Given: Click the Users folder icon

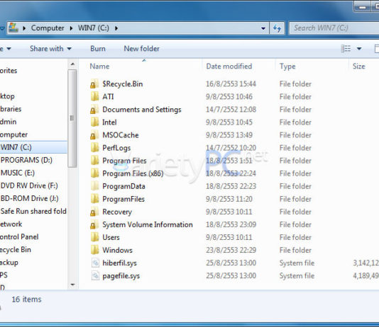Looking at the screenshot, I should pyautogui.click(x=94, y=237).
